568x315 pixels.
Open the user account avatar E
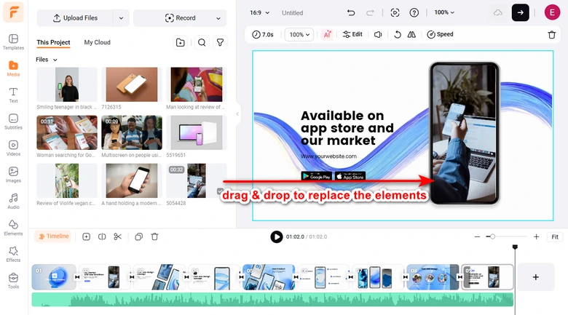pyautogui.click(x=552, y=12)
